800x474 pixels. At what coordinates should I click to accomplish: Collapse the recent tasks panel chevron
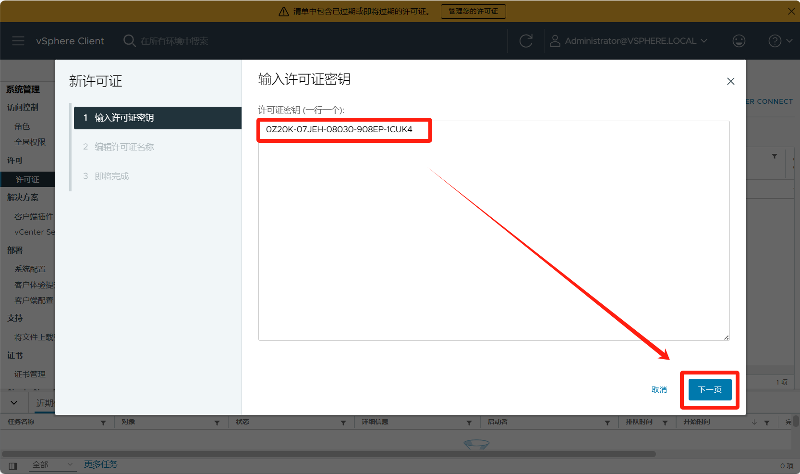14,403
